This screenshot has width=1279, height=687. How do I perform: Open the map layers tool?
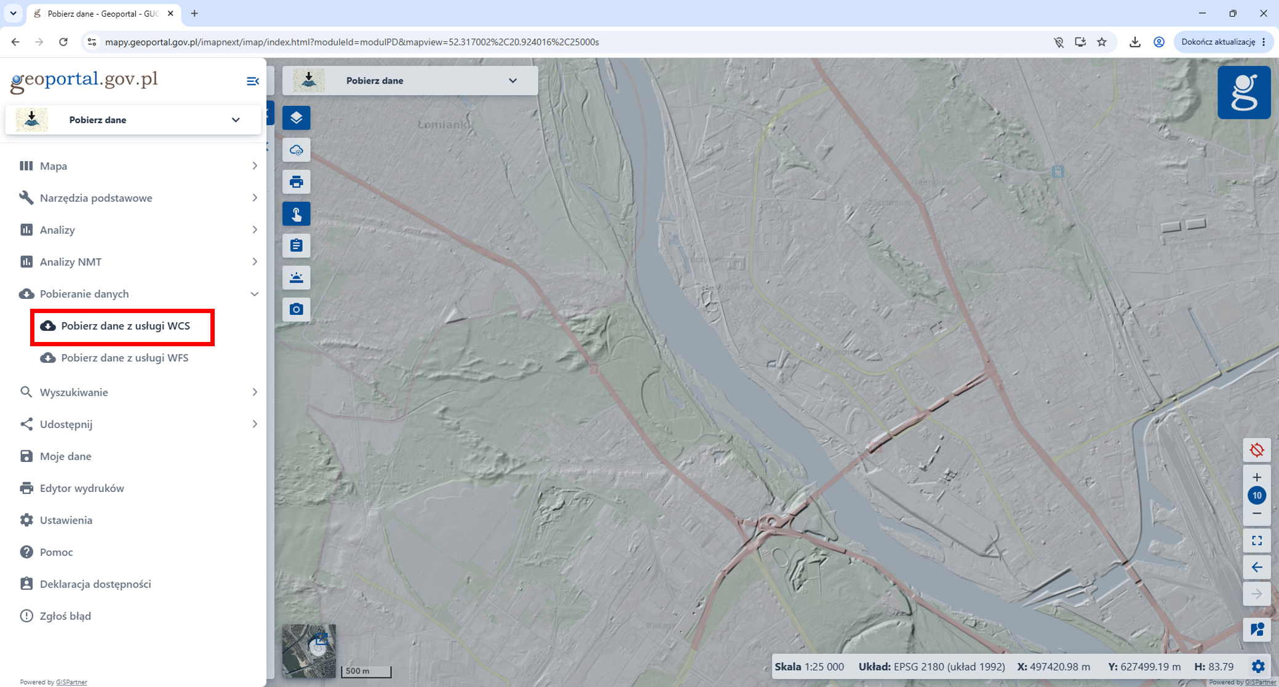click(296, 118)
